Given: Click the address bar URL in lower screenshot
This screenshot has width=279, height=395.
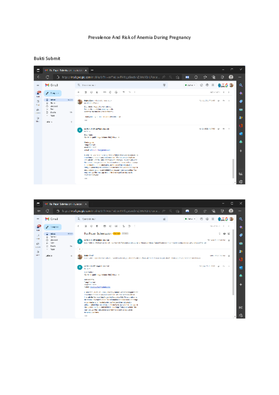Looking at the screenshot, I should [x=111, y=211].
